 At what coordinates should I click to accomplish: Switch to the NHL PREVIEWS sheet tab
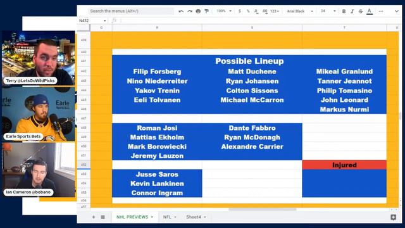[132, 217]
